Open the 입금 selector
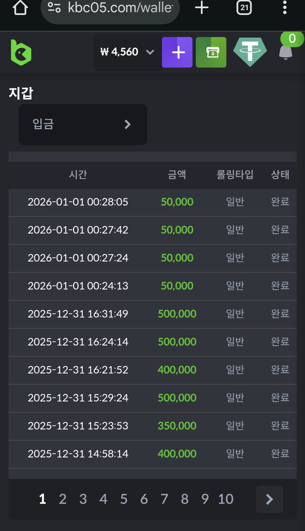This screenshot has height=531, width=305. 83,124
